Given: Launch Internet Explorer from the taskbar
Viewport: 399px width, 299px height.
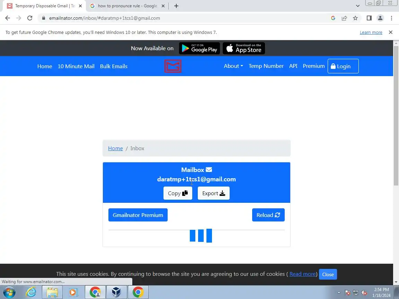Looking at the screenshot, I should (31, 292).
